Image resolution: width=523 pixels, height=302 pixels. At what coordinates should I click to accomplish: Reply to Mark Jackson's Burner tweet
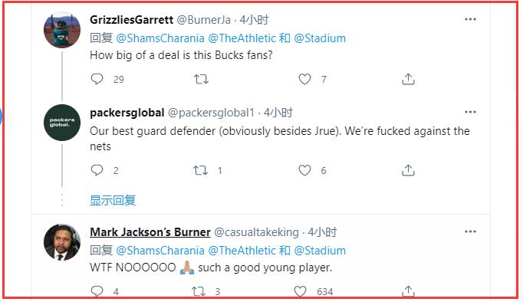click(97, 291)
